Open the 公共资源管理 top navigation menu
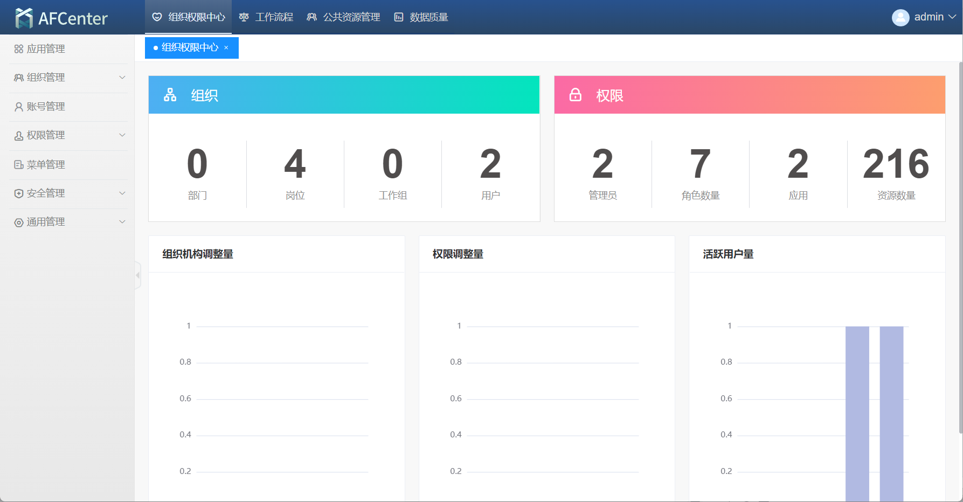This screenshot has width=963, height=502. tap(344, 17)
